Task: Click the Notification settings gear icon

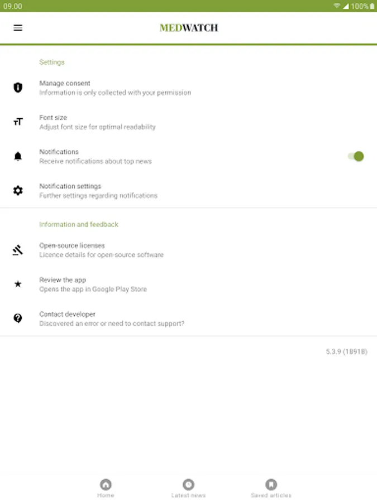Action: pyautogui.click(x=18, y=191)
